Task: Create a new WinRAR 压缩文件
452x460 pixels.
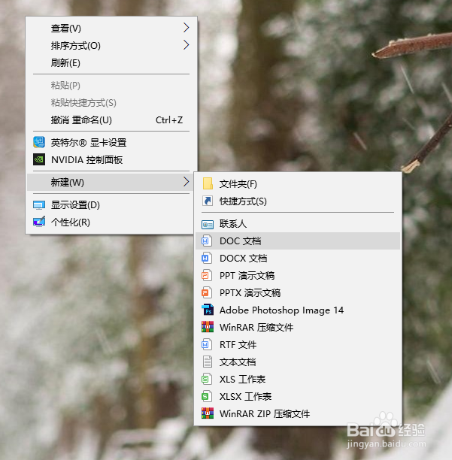Action: (x=298, y=328)
